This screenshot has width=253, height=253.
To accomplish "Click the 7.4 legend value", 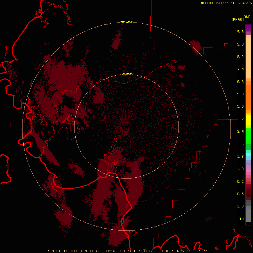I will pos(240,69).
